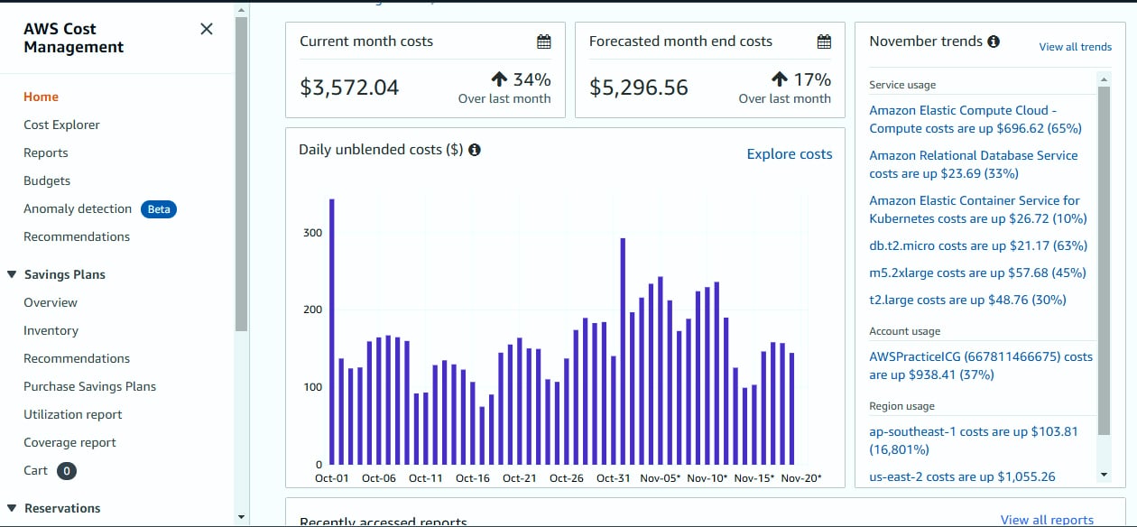Go to Utilization report

72,414
